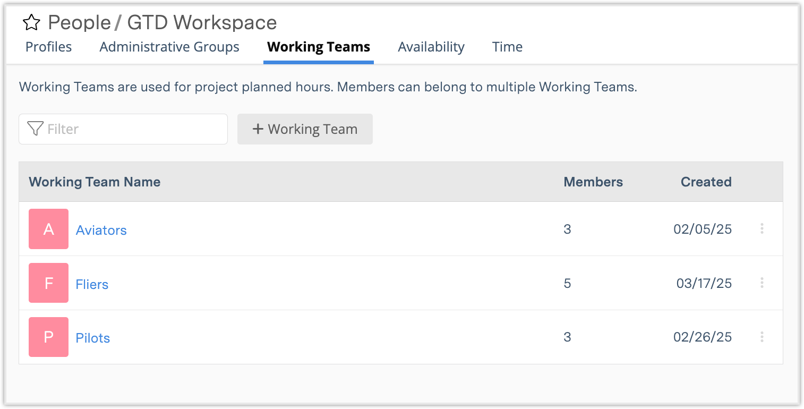Switch to the Profiles tab

tap(48, 47)
